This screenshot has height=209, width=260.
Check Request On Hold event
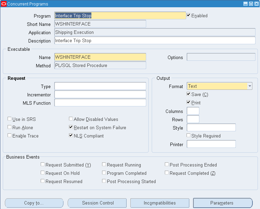(43, 173)
